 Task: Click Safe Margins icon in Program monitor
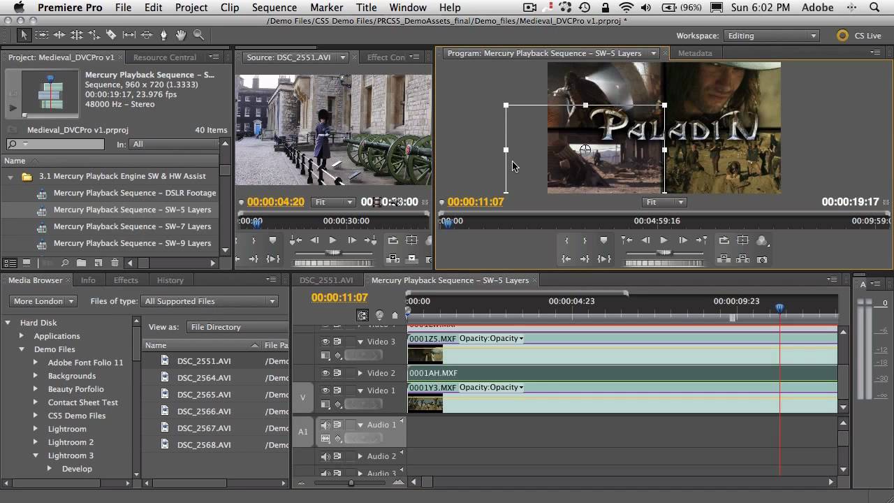tap(743, 240)
